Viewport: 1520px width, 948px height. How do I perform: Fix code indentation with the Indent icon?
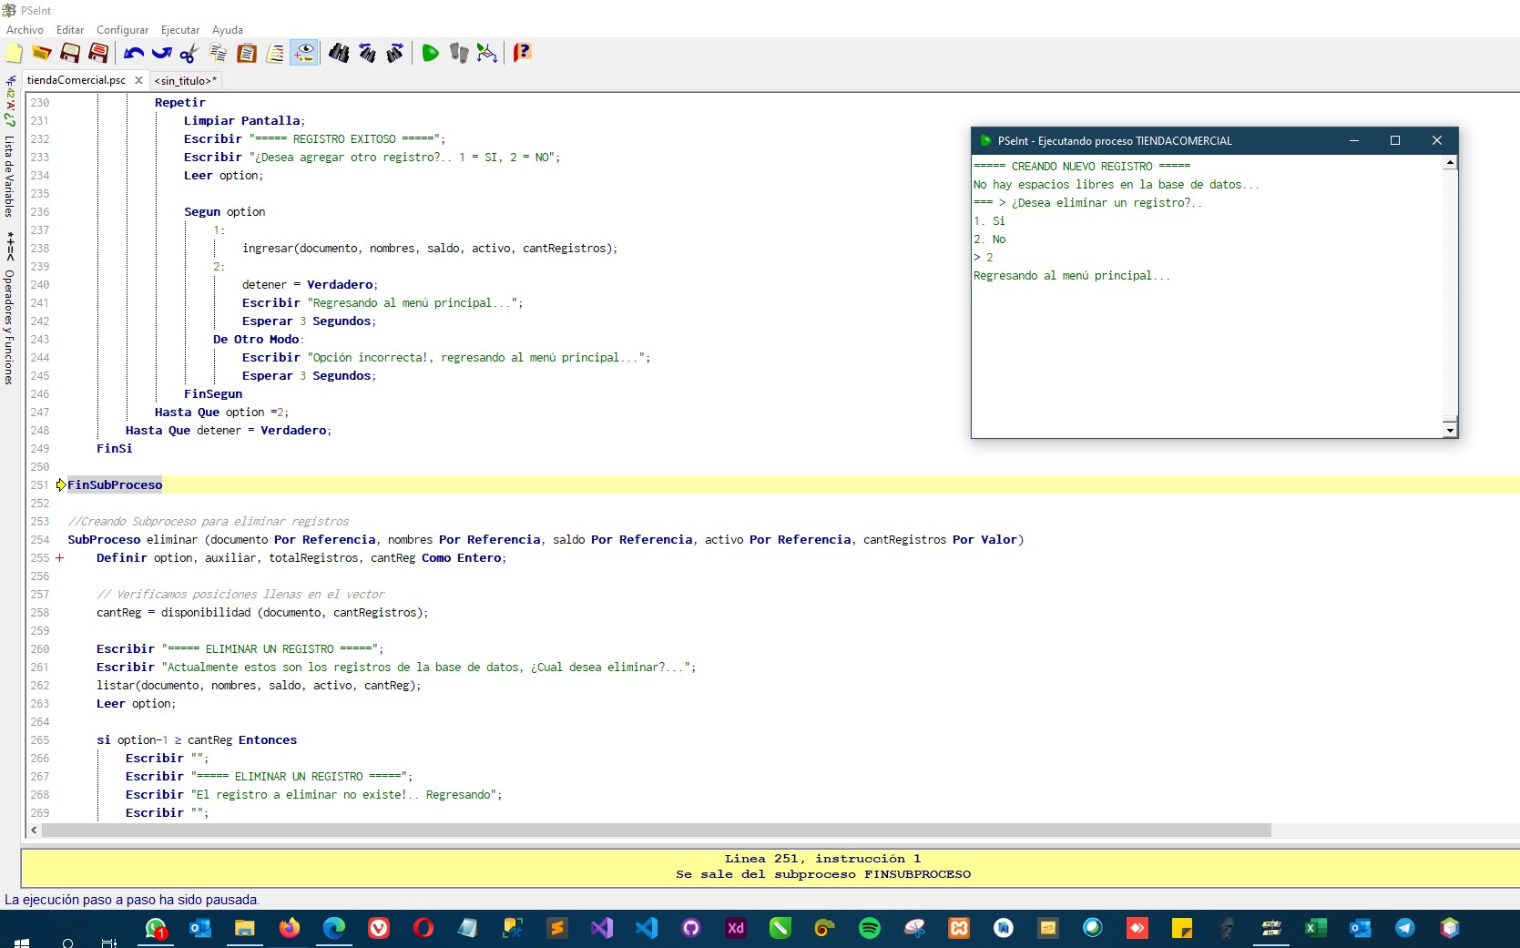click(x=275, y=53)
